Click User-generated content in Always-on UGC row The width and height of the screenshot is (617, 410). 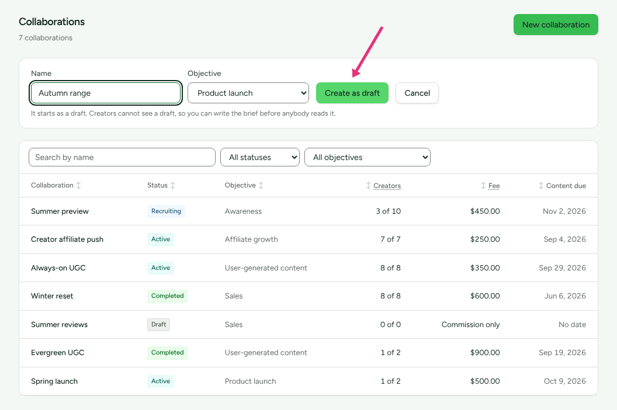tap(266, 268)
